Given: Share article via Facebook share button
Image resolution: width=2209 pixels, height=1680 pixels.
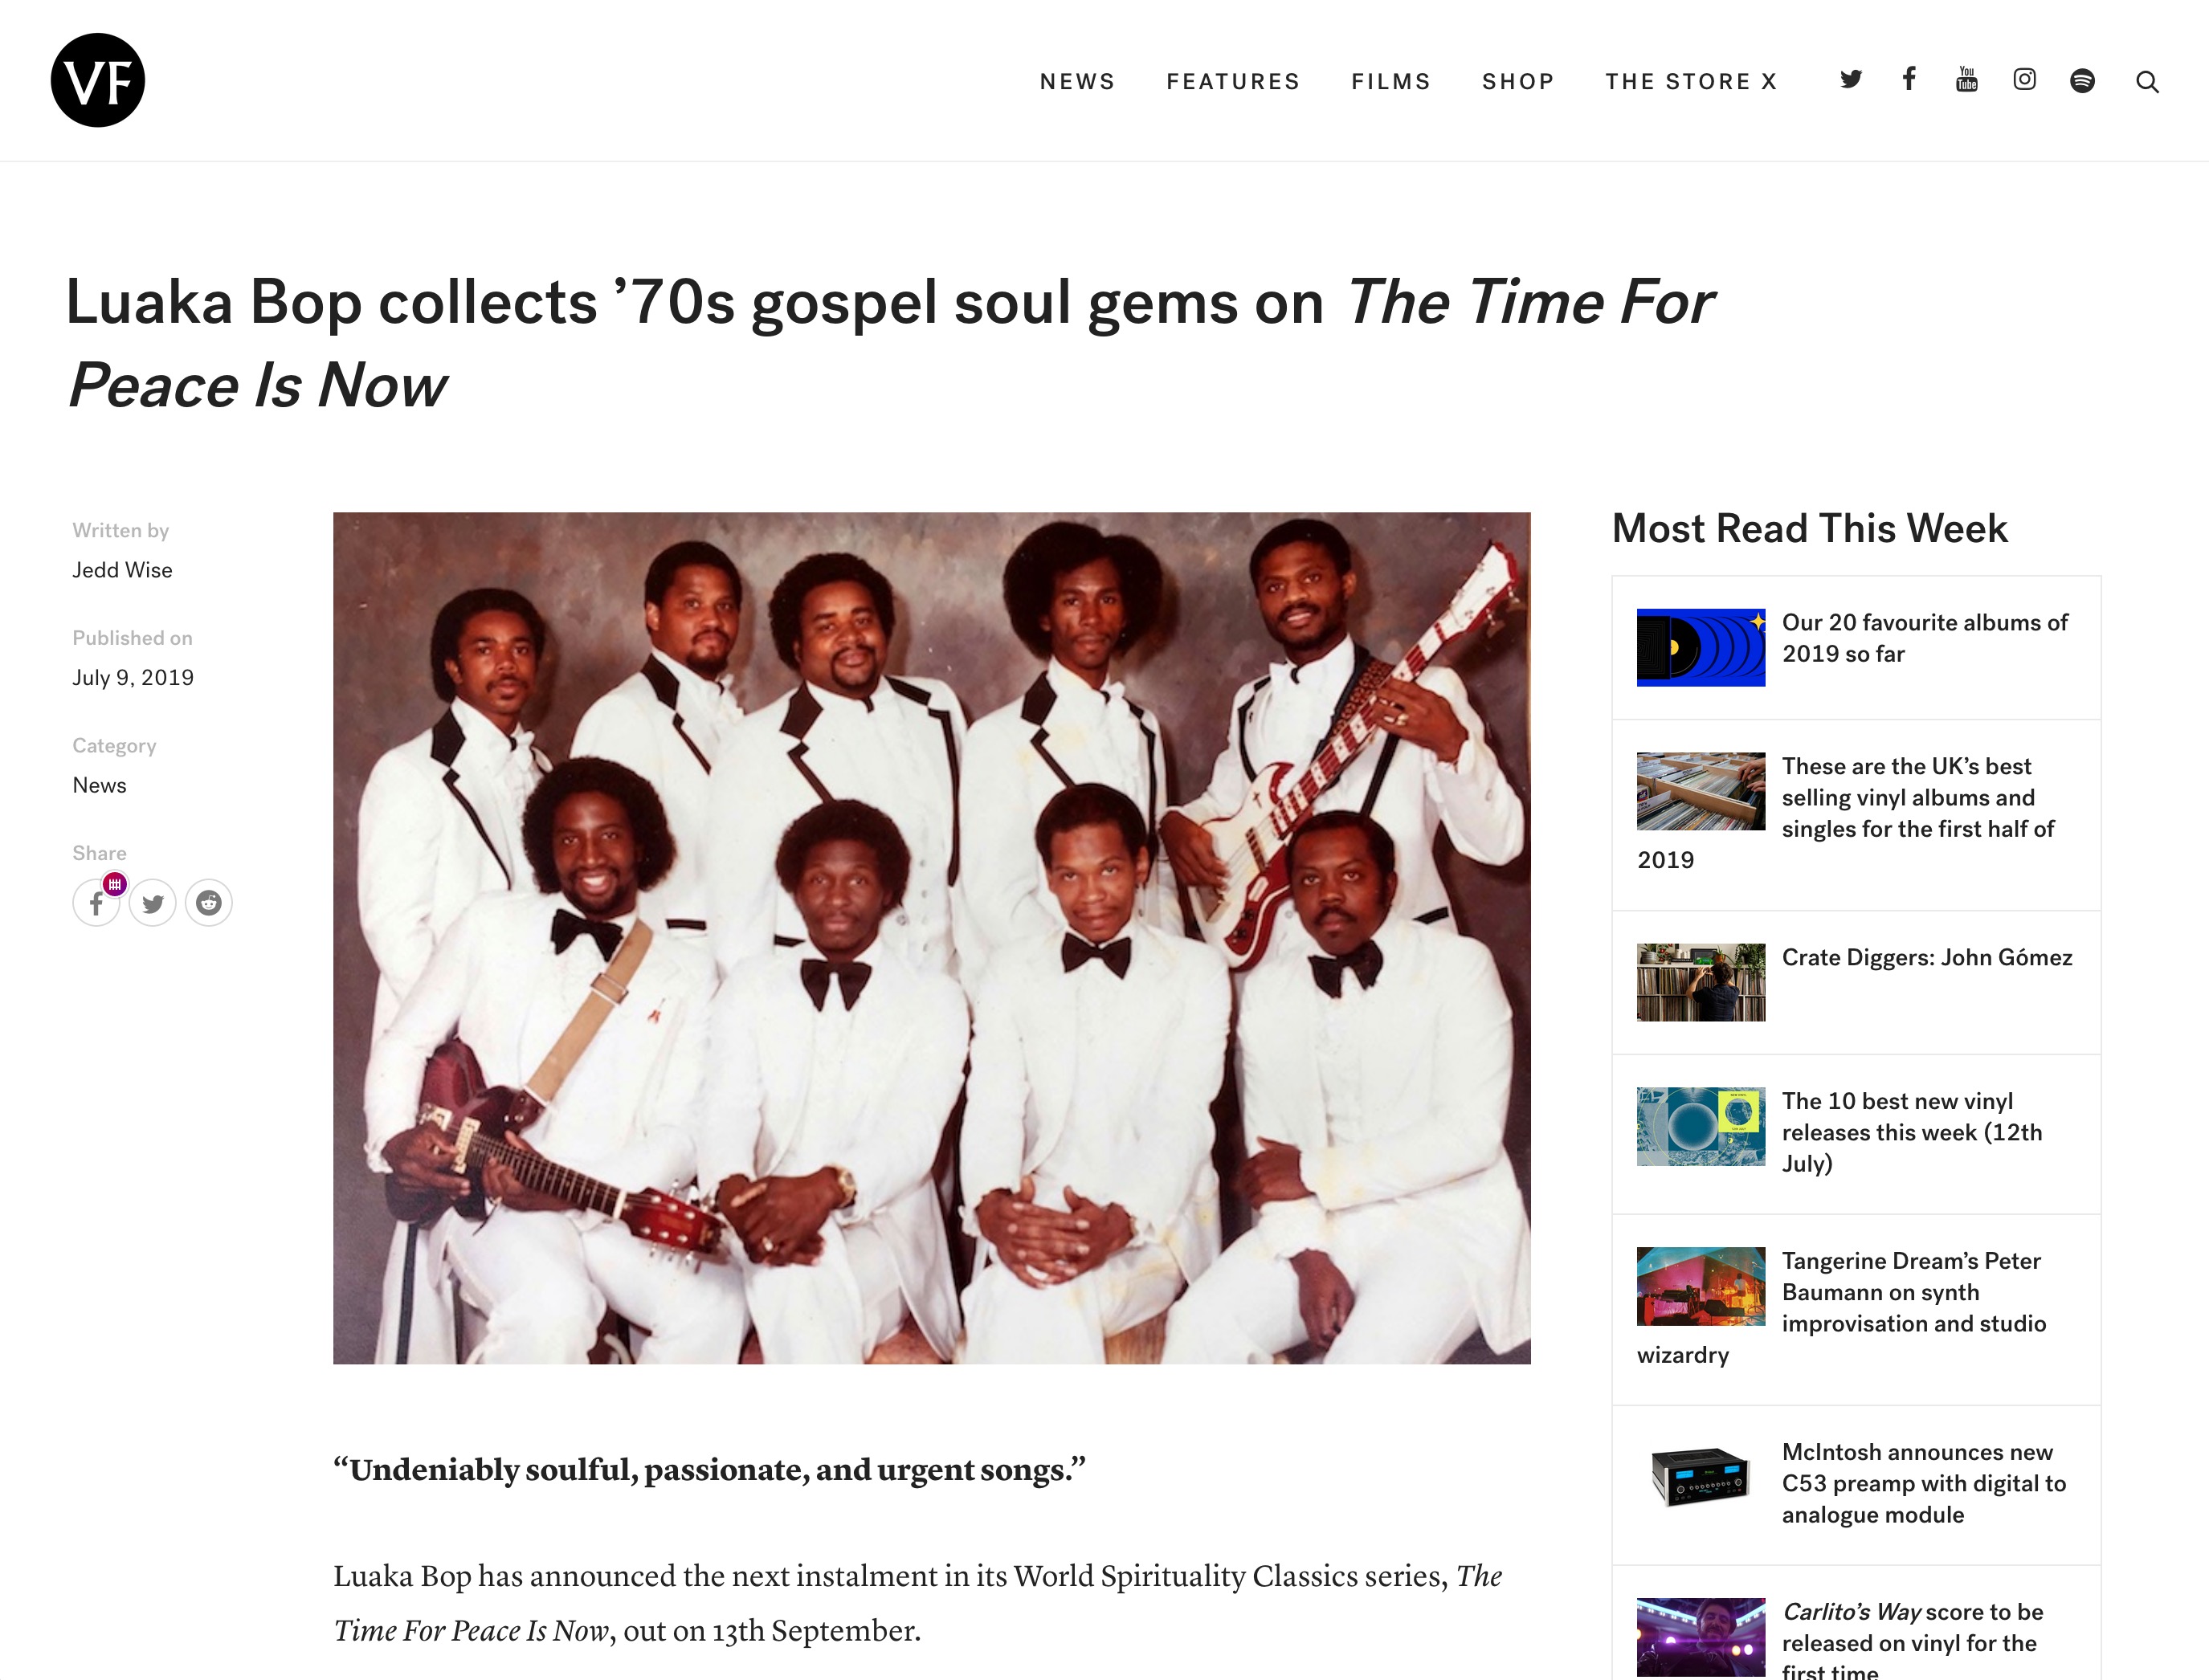Looking at the screenshot, I should [x=96, y=903].
